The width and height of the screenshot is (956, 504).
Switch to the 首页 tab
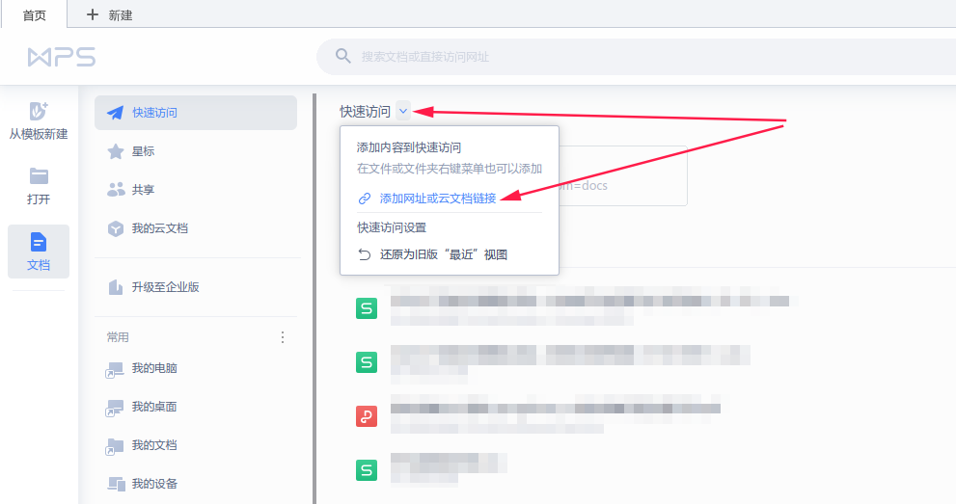coord(34,14)
